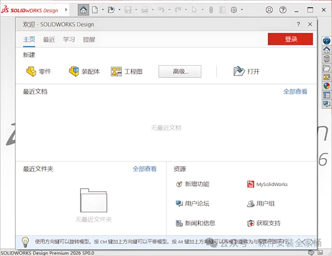The image size is (332, 256).
Task: Click the empty recent folder thumbnail
Action: [93, 200]
